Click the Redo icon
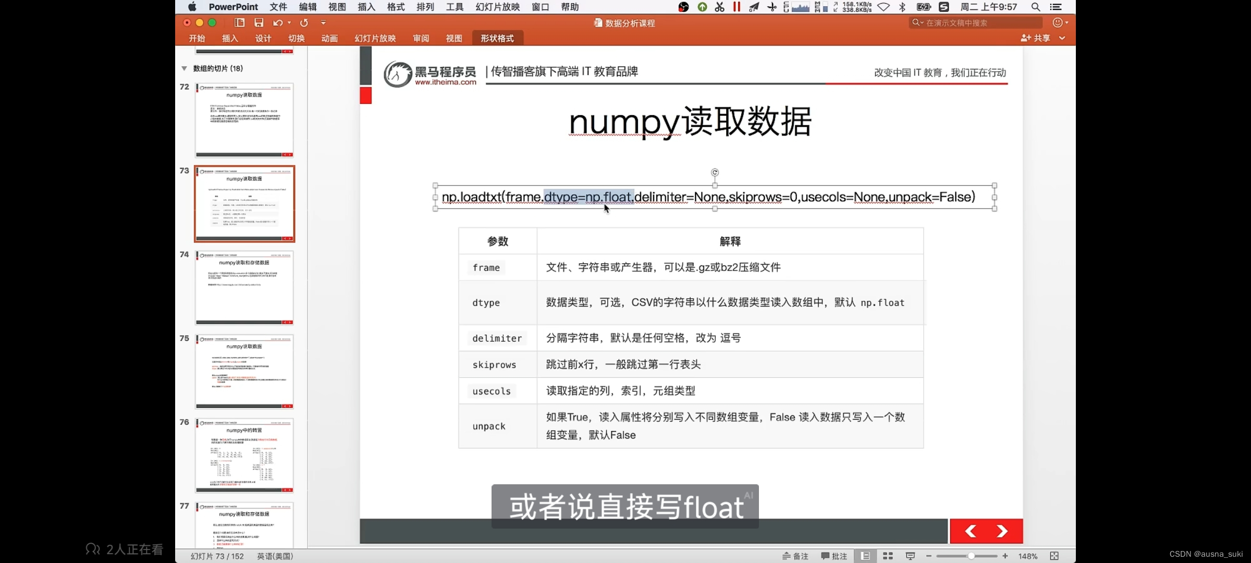1251x563 pixels. [304, 22]
